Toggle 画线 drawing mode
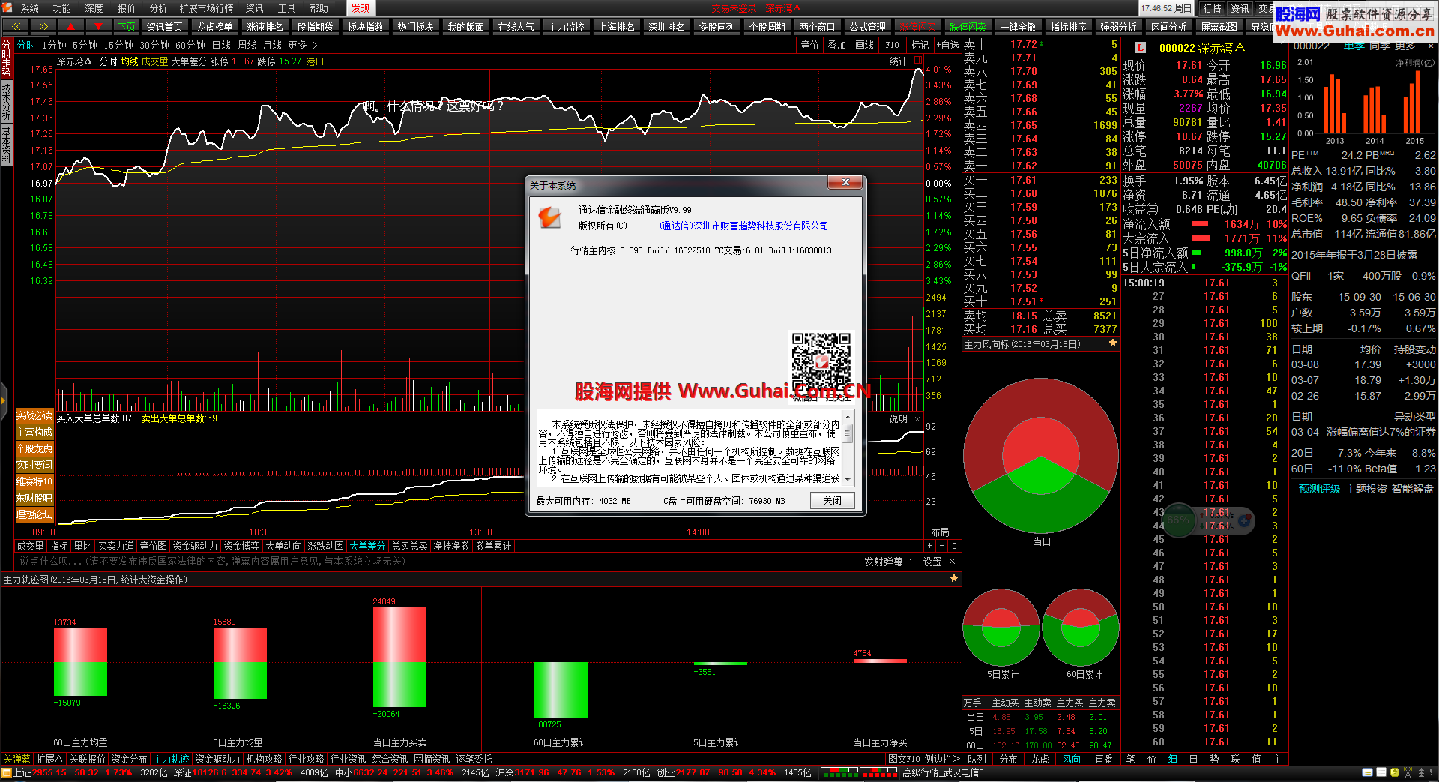The height and width of the screenshot is (782, 1439). click(x=865, y=45)
